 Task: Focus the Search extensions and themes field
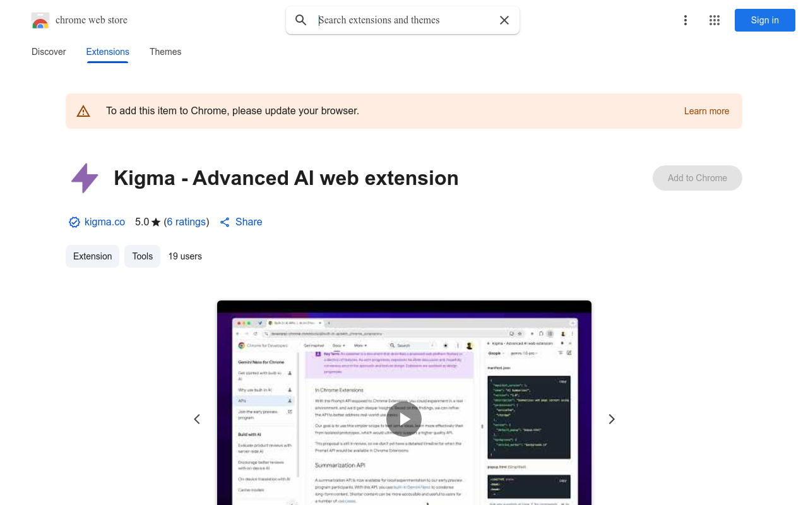404,20
